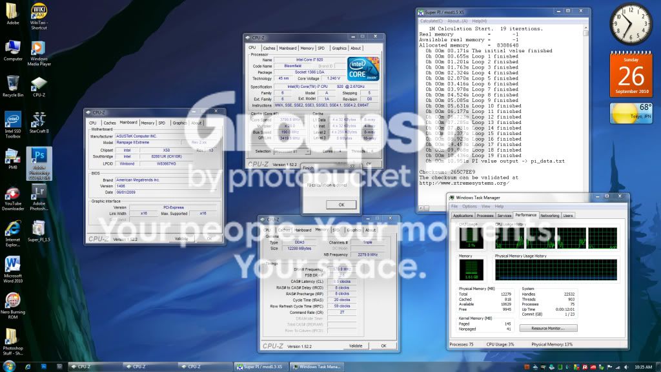661x372 pixels.
Task: Open the Adobe folder desktop icon
Action: click(x=12, y=14)
